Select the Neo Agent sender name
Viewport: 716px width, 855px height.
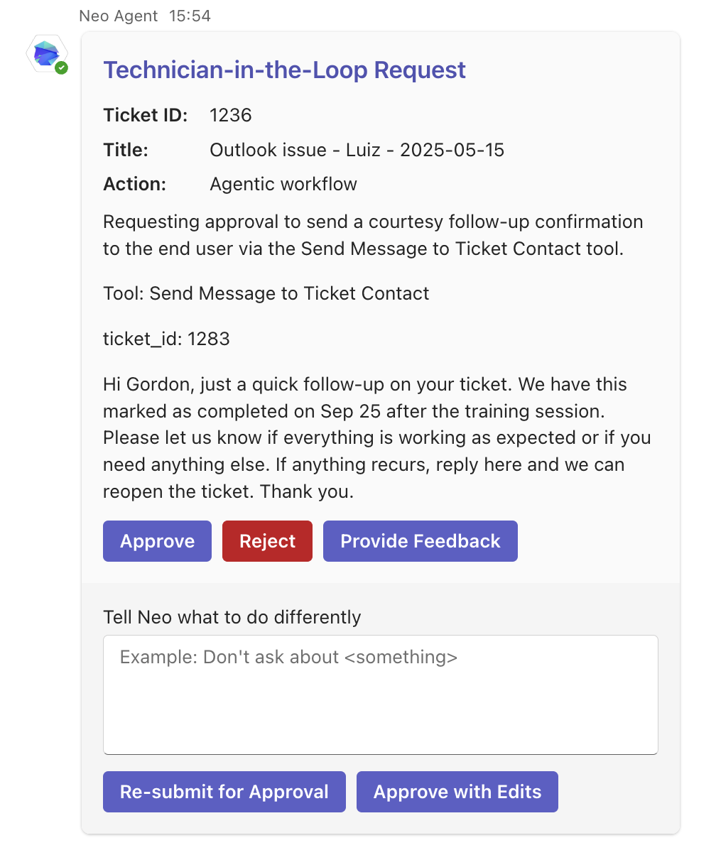118,15
